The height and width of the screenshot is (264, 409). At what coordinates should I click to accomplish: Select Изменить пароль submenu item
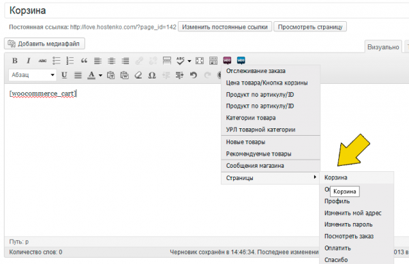357,224
